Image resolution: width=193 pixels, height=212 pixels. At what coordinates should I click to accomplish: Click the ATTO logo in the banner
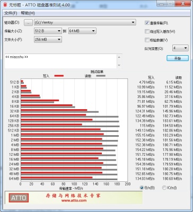[19, 198]
